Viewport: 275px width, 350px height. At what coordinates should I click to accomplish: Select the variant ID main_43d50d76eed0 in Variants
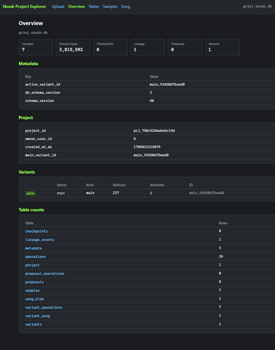click(x=206, y=193)
